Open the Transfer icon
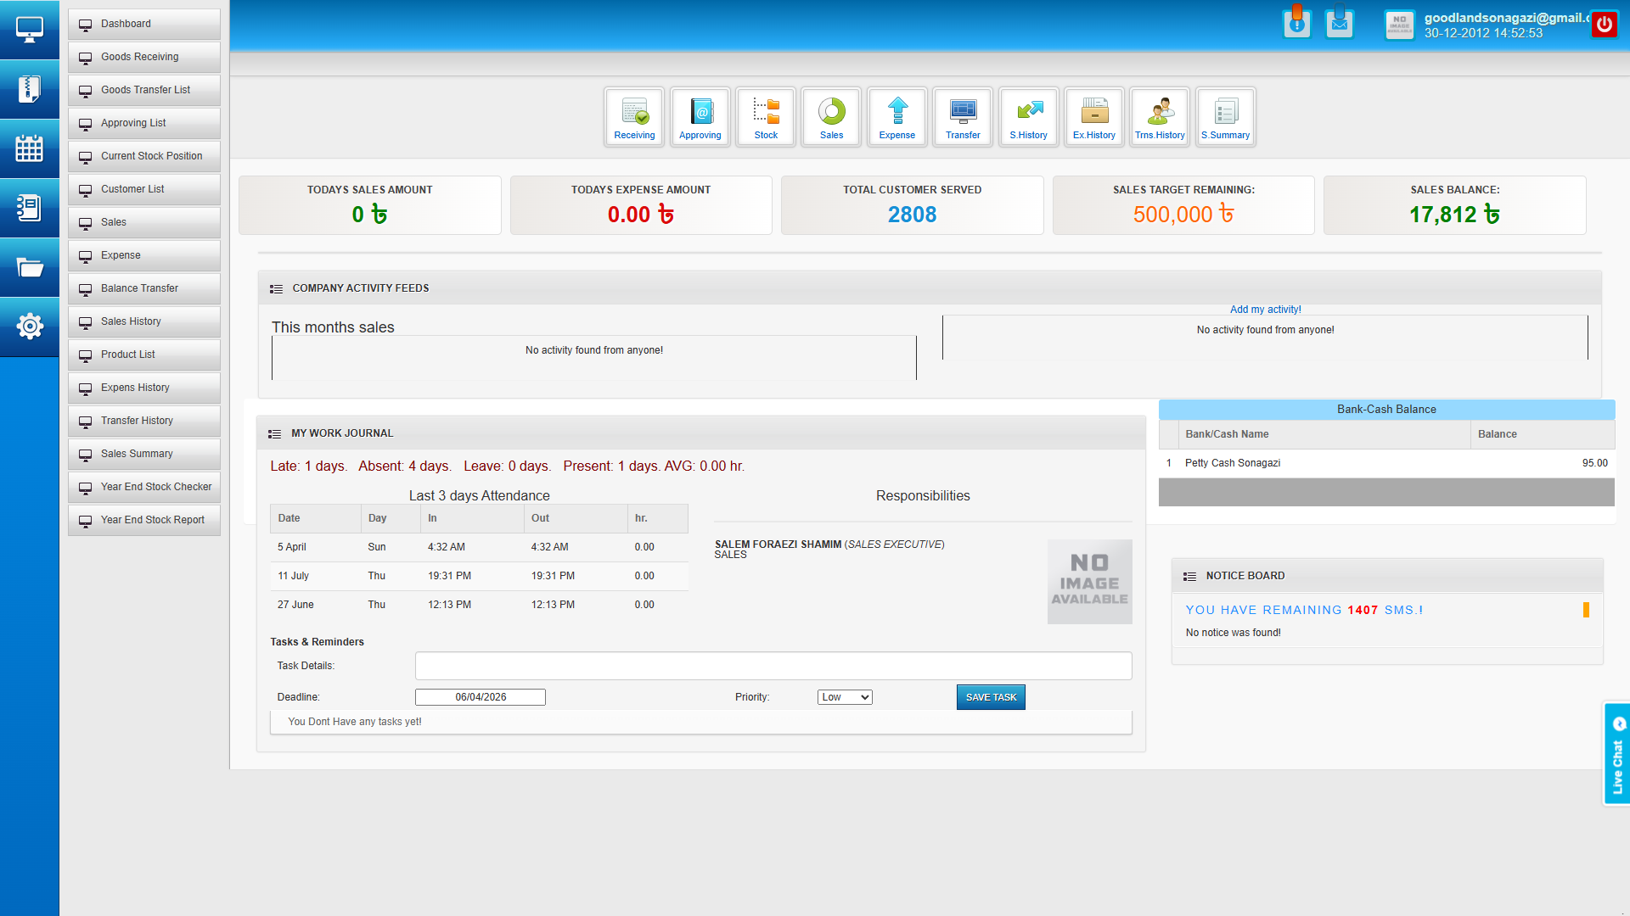 coord(962,116)
